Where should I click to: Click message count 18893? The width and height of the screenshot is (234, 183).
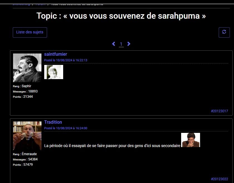pos(33,91)
